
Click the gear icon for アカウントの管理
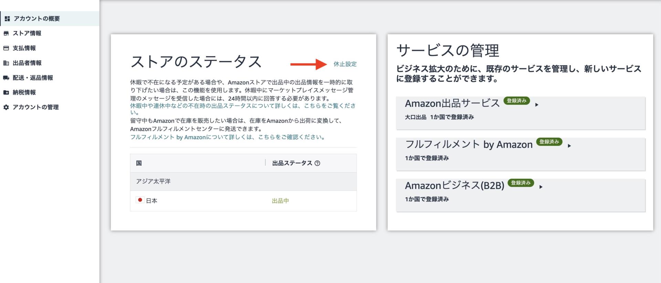(x=6, y=107)
